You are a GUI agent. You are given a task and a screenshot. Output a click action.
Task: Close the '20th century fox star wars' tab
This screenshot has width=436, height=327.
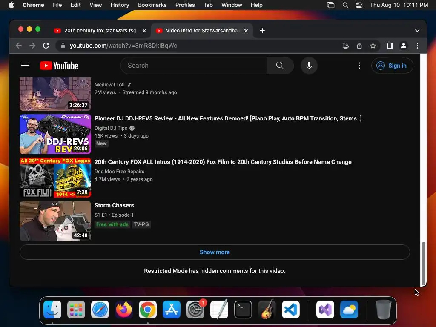pos(144,31)
